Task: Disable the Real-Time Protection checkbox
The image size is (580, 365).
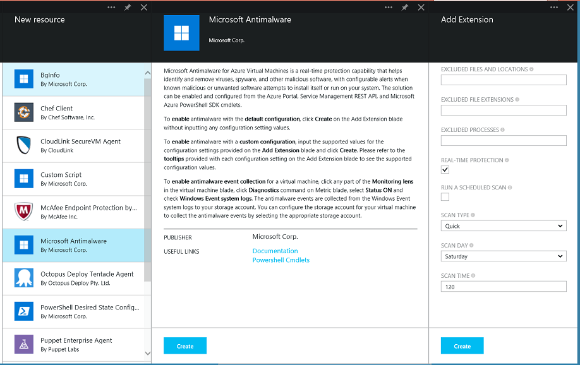Action: (x=445, y=170)
